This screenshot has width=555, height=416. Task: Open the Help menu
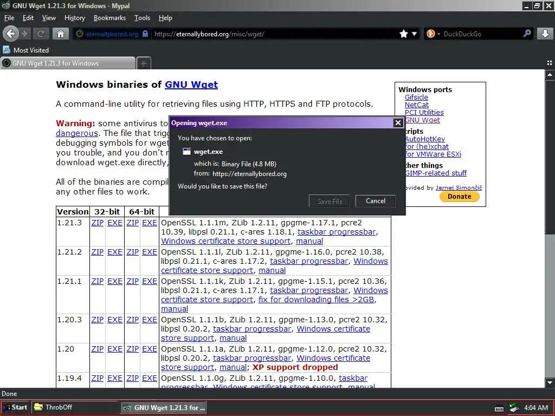tap(165, 18)
